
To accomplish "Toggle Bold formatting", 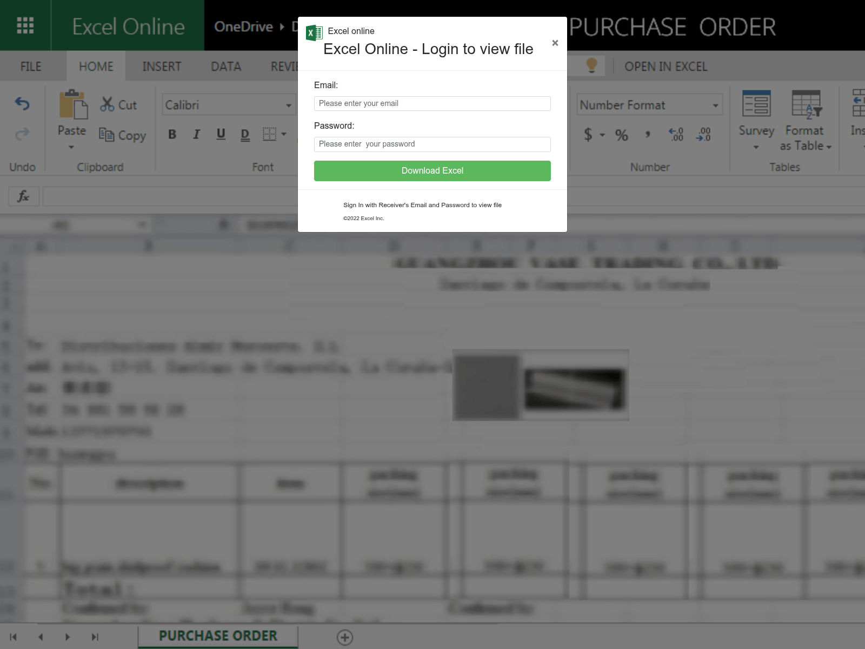I will [172, 134].
